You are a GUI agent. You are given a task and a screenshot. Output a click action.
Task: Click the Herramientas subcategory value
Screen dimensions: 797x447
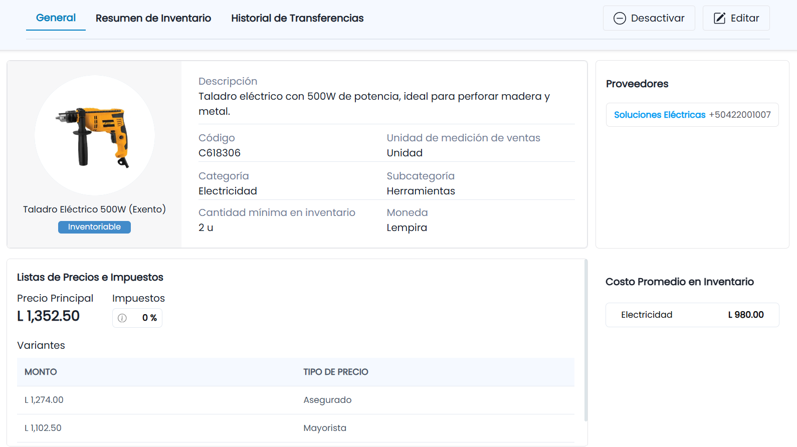[x=421, y=191]
